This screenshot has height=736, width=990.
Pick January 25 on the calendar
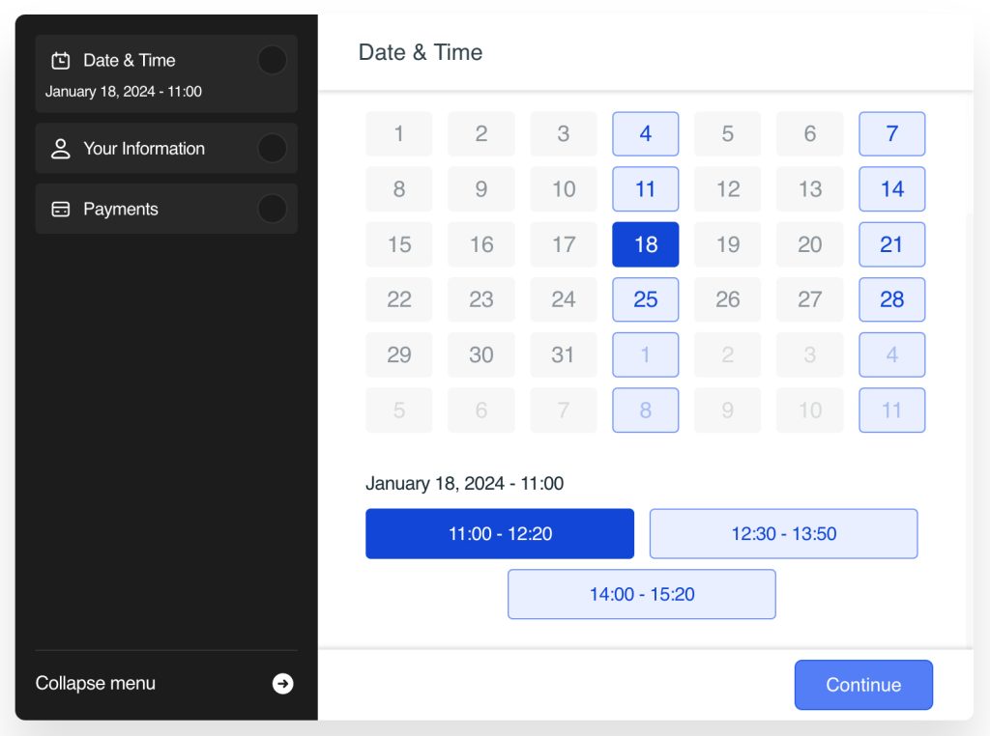tap(646, 300)
